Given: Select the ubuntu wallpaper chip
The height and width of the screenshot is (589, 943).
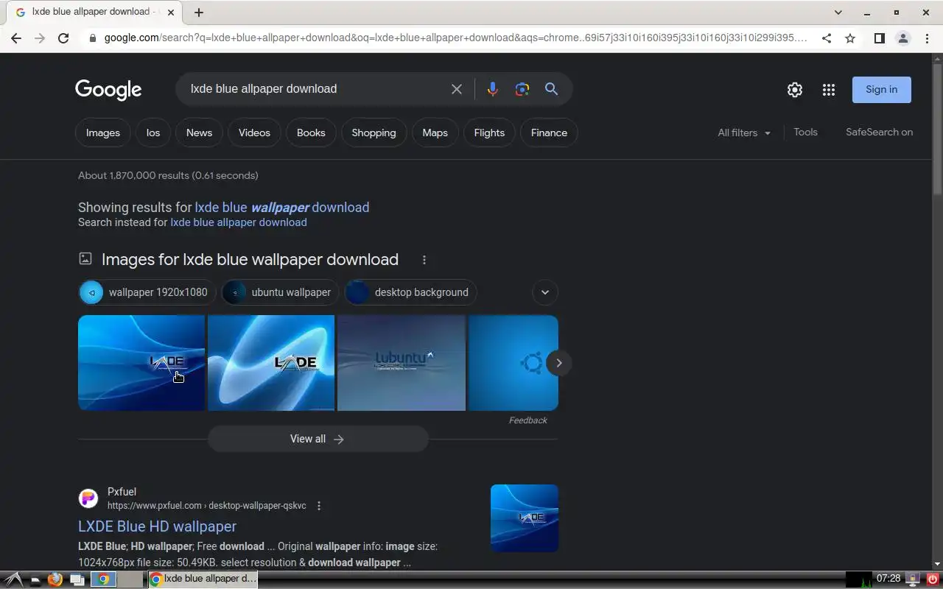Looking at the screenshot, I should [280, 292].
